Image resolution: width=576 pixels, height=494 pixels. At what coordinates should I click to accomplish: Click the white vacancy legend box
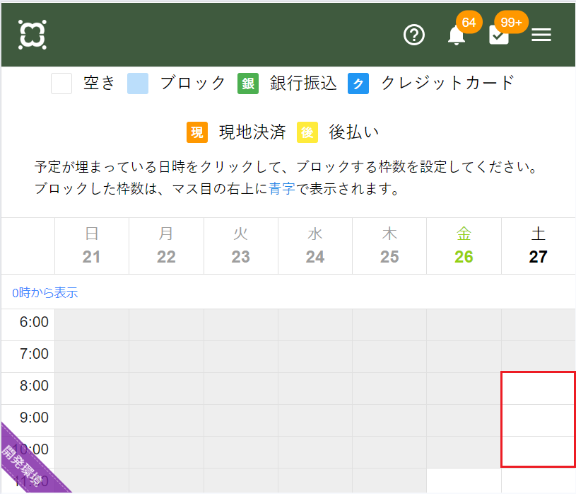point(61,84)
